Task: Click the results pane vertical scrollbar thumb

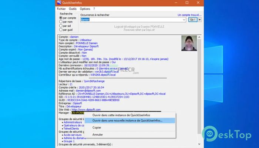Action: coord(199,86)
